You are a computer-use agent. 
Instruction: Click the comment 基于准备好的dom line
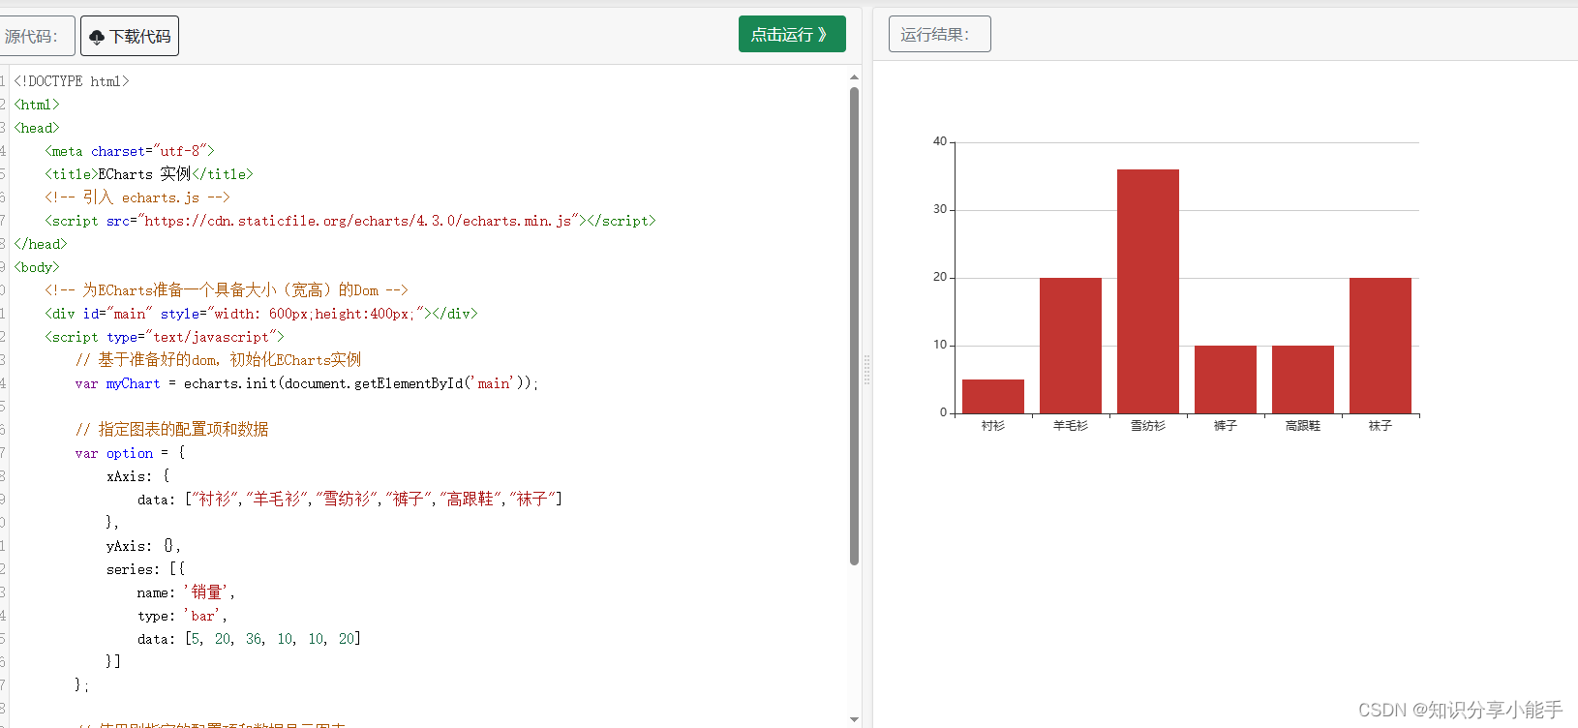pos(219,360)
